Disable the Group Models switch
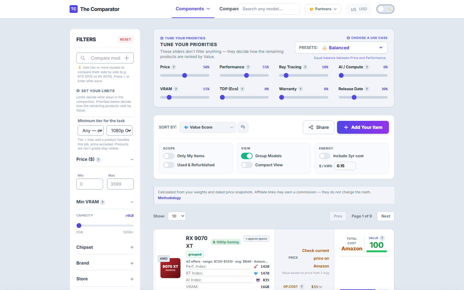This screenshot has height=290, width=464. pos(247,156)
